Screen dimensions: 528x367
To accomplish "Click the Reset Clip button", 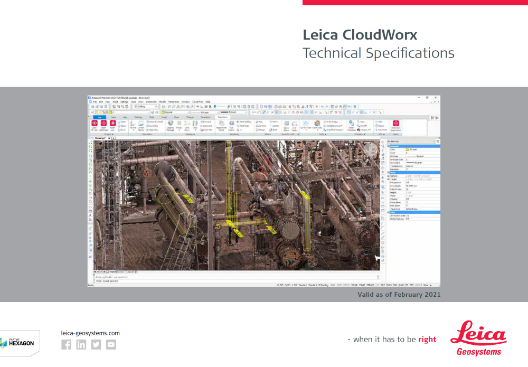I will point(206,129).
